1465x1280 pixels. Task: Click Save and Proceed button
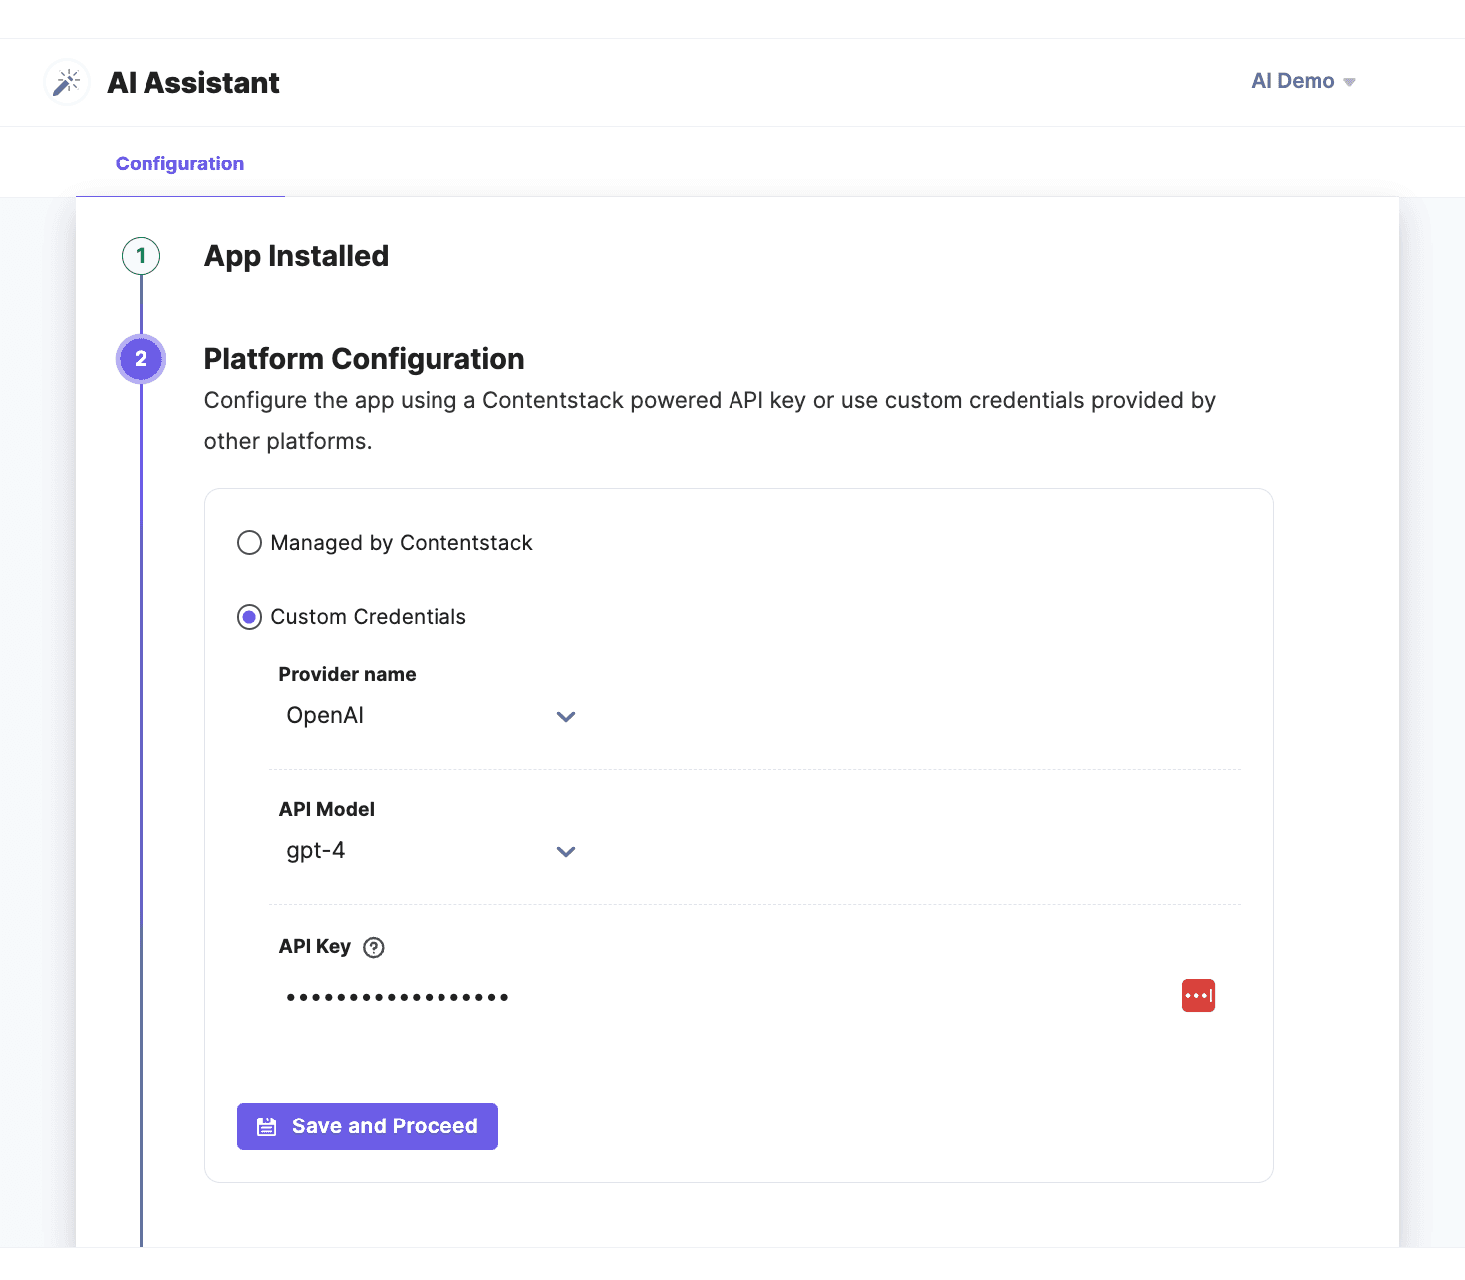[368, 1126]
